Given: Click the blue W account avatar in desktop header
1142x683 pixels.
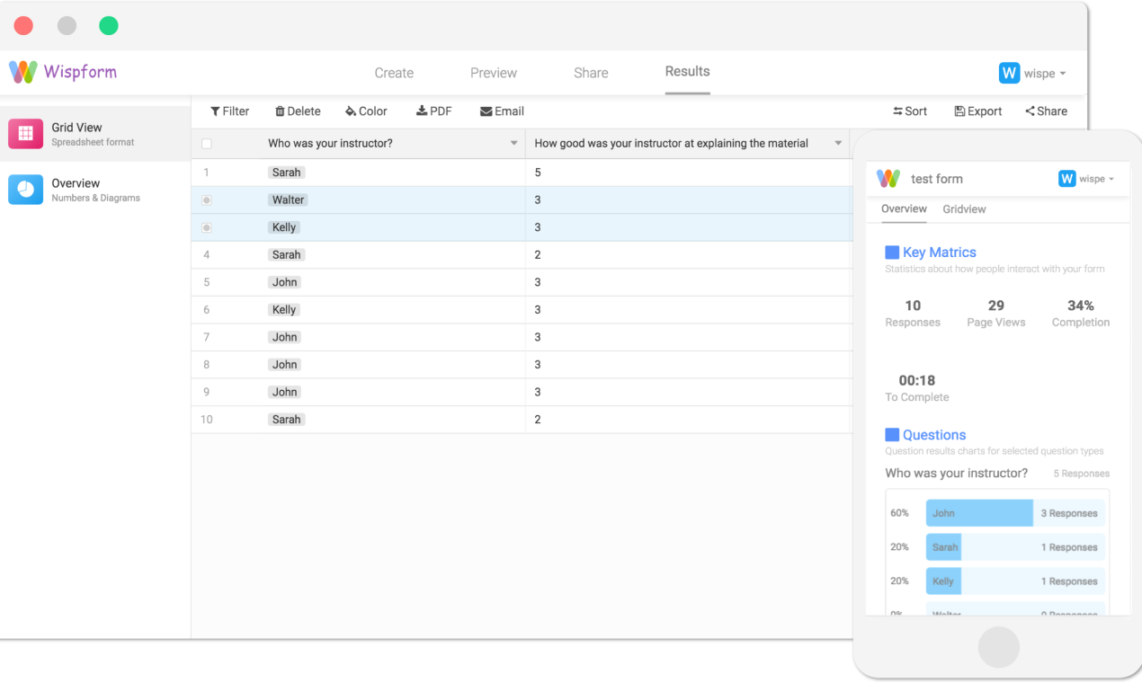Looking at the screenshot, I should [x=1009, y=73].
